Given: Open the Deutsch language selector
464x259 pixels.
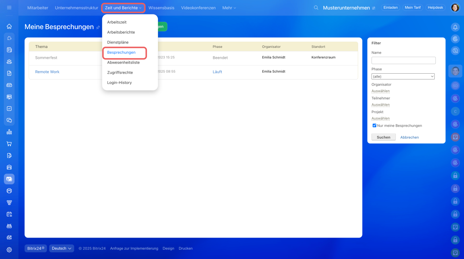Looking at the screenshot, I should (x=62, y=248).
